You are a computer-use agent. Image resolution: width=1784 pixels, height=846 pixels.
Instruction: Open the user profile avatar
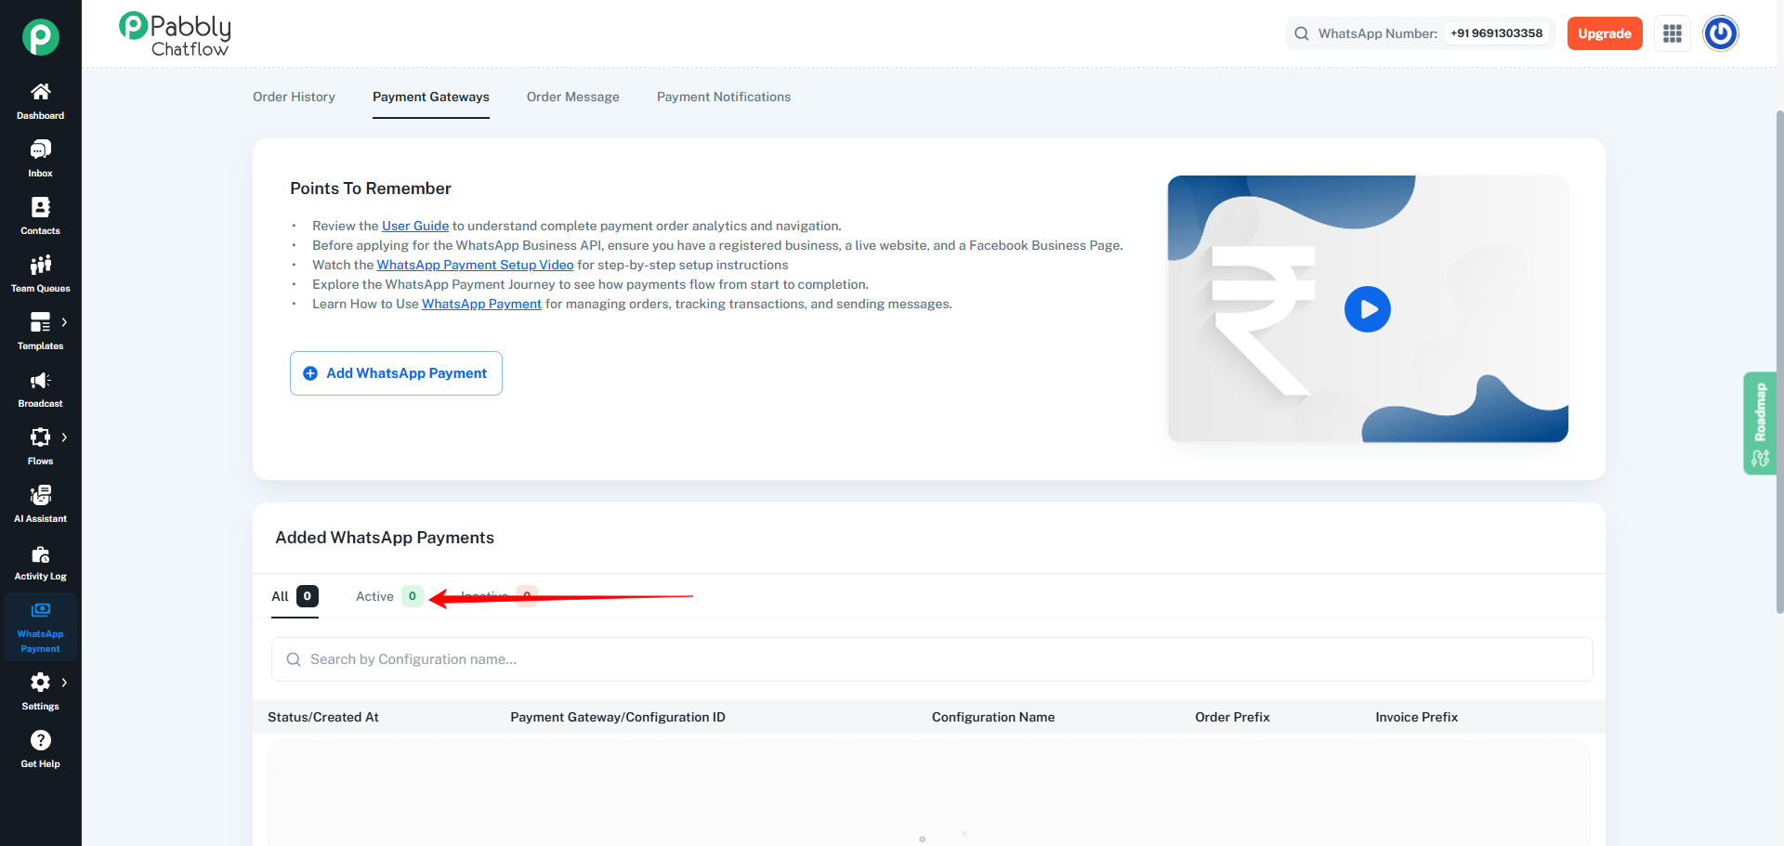click(1721, 33)
